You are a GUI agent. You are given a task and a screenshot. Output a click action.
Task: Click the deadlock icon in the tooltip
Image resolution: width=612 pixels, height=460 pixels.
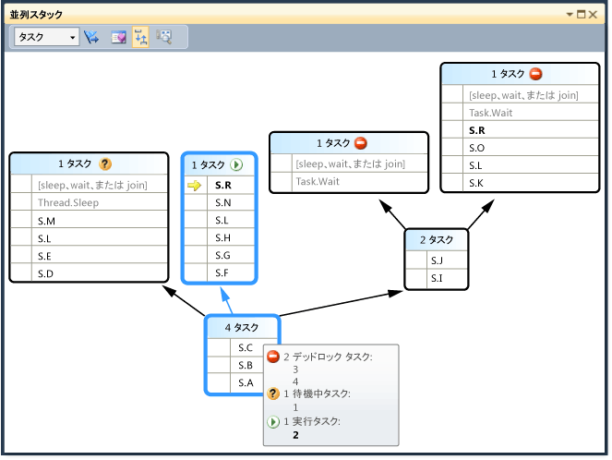pyautogui.click(x=273, y=357)
